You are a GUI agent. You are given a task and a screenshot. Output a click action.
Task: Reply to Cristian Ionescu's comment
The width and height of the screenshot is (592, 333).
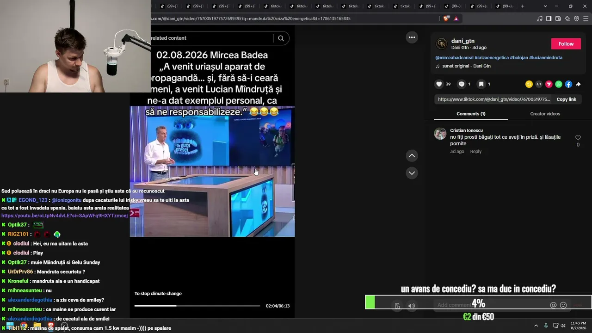[476, 152]
